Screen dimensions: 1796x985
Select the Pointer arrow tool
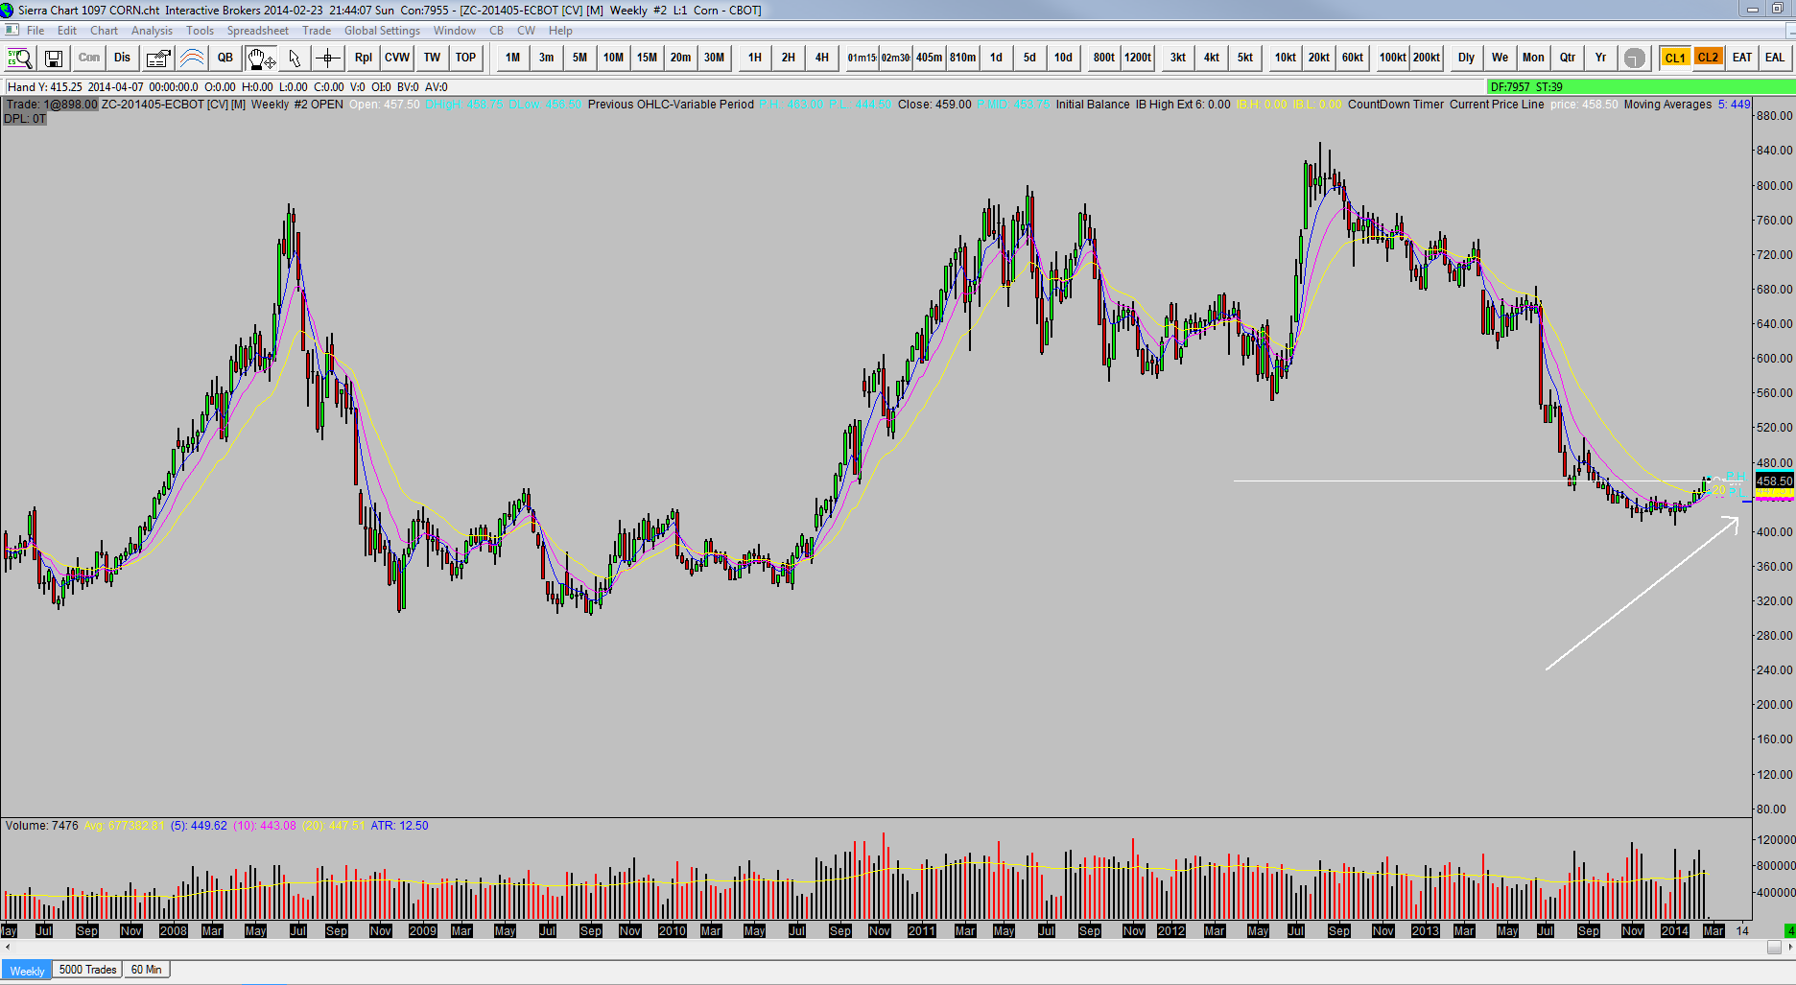(295, 58)
